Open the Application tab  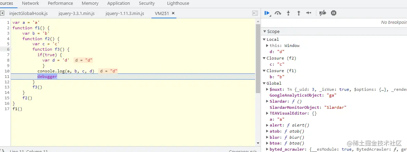click(118, 3)
